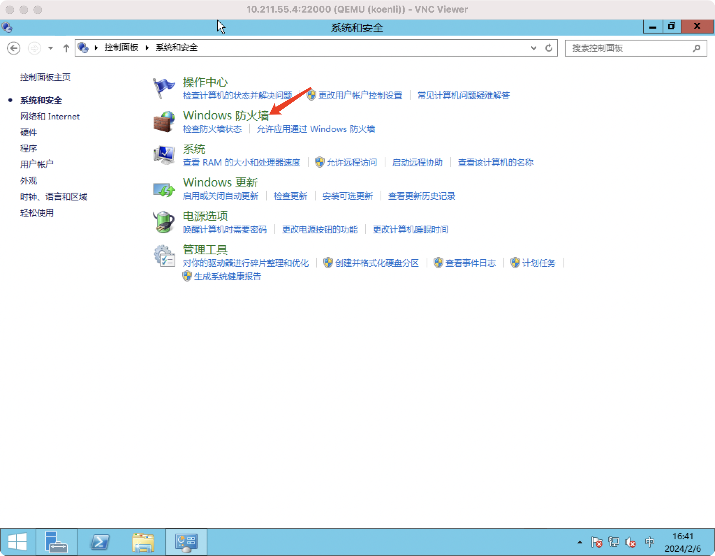The width and height of the screenshot is (715, 556).
Task: Open File Explorer from the taskbar
Action: 143,542
